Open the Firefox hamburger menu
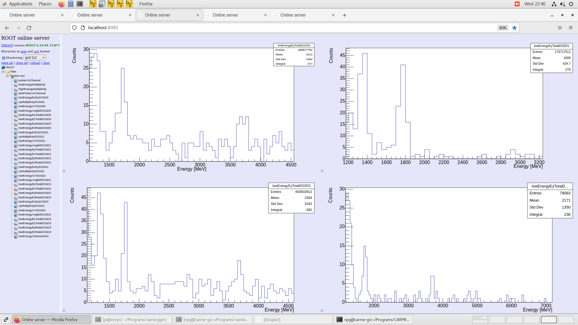Viewport: 578px width, 325px height. [x=570, y=28]
